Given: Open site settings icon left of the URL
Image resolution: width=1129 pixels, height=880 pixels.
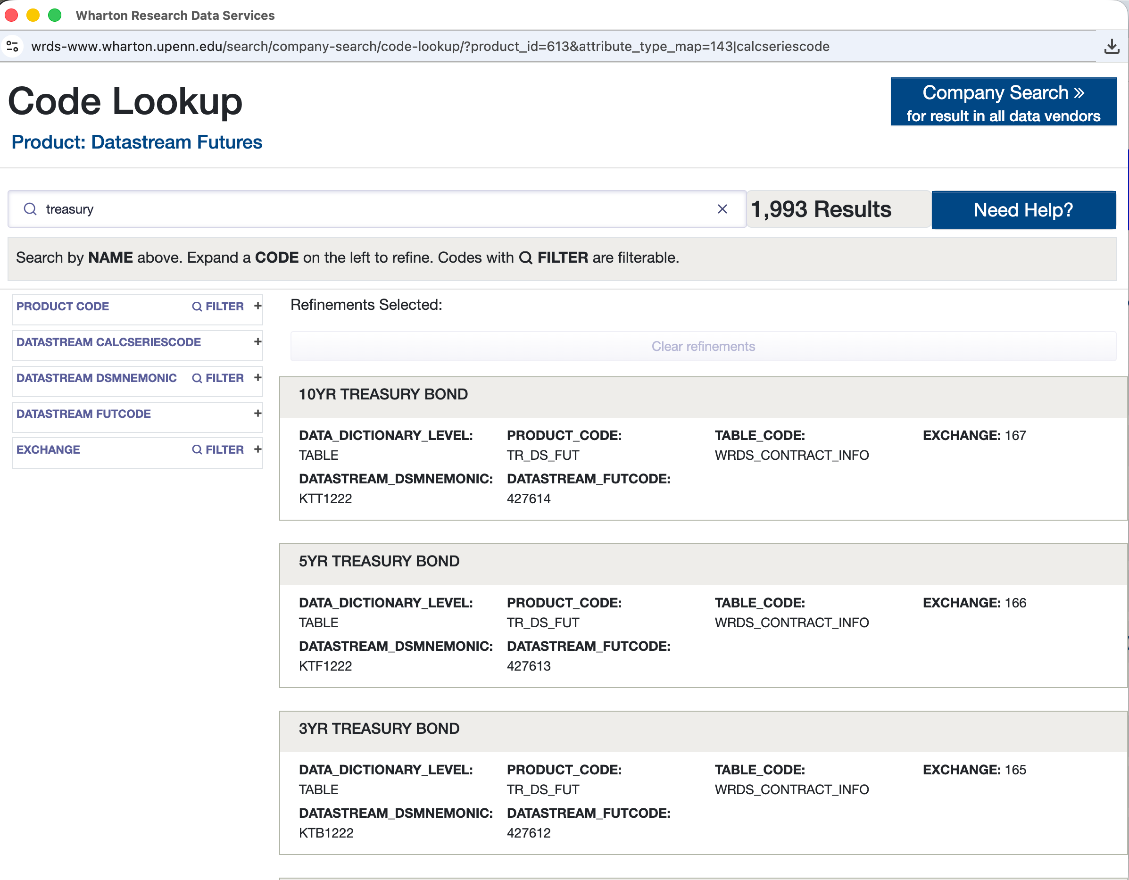Looking at the screenshot, I should 13,46.
